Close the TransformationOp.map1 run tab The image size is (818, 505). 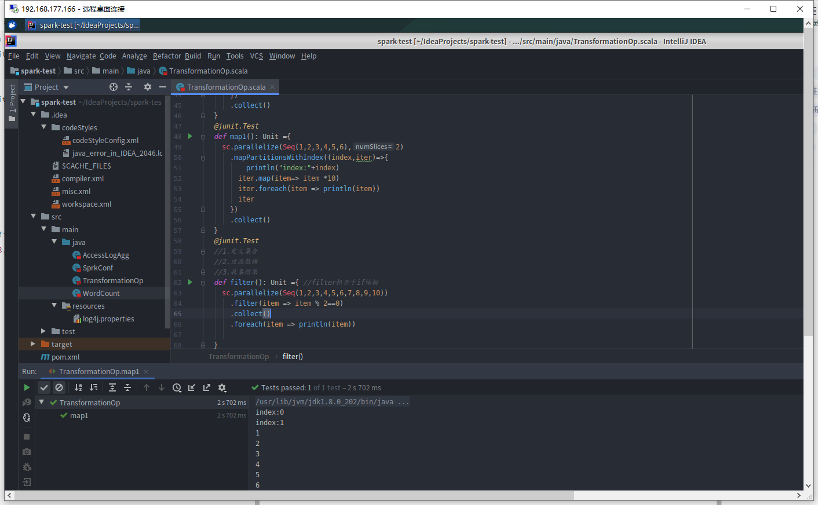[146, 372]
